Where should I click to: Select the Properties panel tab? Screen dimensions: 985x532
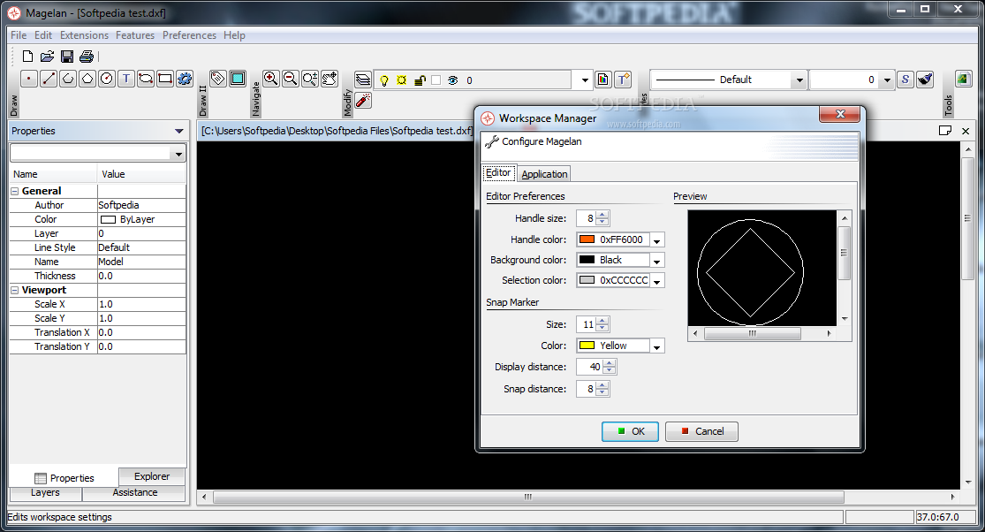[x=64, y=478]
